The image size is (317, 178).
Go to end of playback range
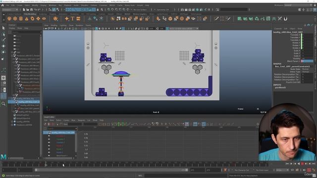coord(314,164)
